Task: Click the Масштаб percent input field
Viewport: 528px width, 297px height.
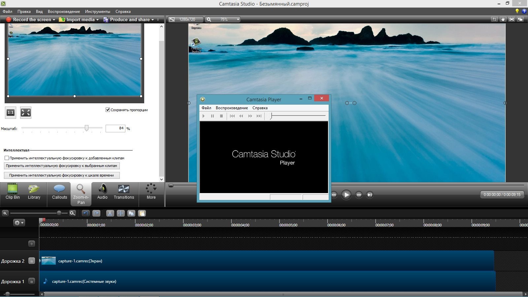Action: point(115,128)
